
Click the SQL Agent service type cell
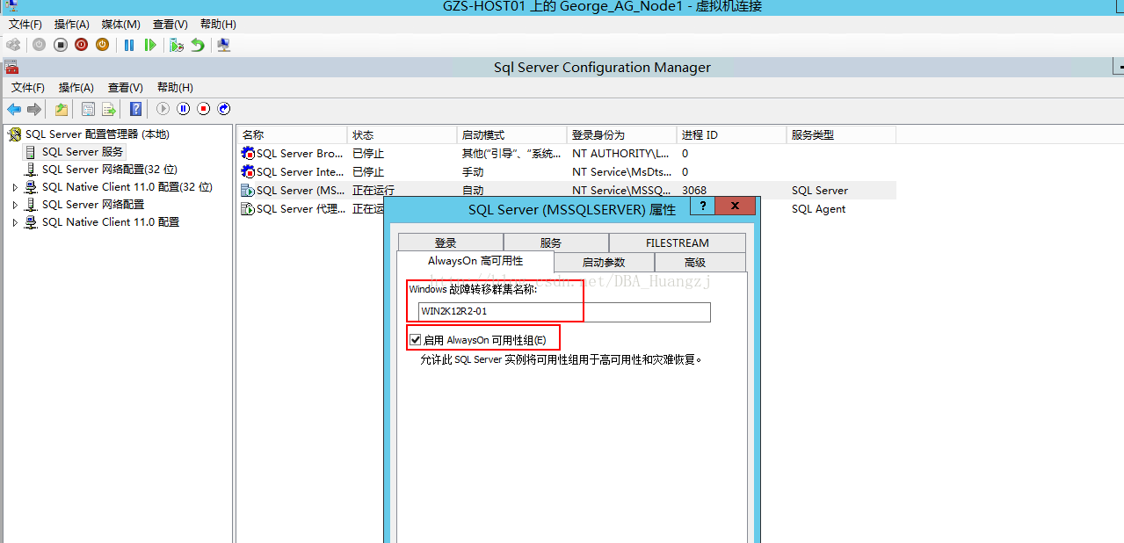[819, 209]
